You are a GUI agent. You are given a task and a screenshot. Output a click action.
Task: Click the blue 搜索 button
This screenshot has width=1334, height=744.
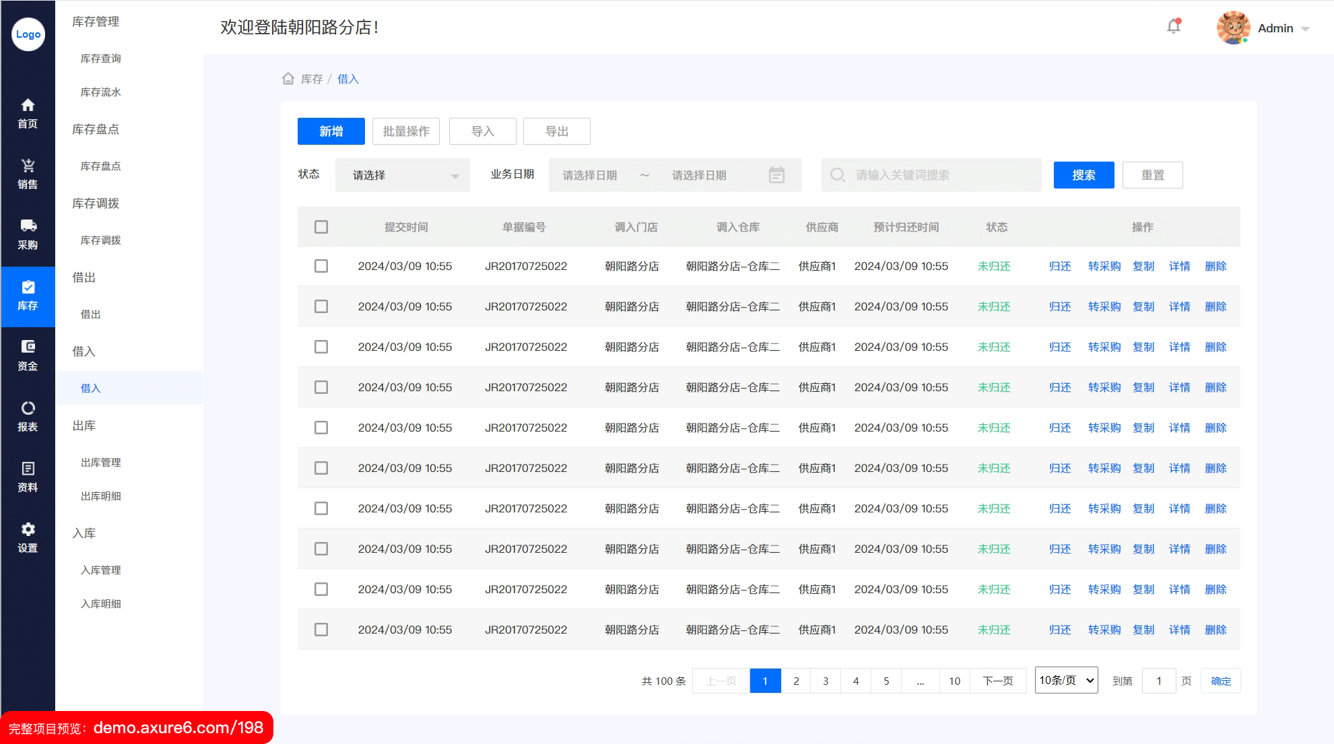(x=1084, y=175)
